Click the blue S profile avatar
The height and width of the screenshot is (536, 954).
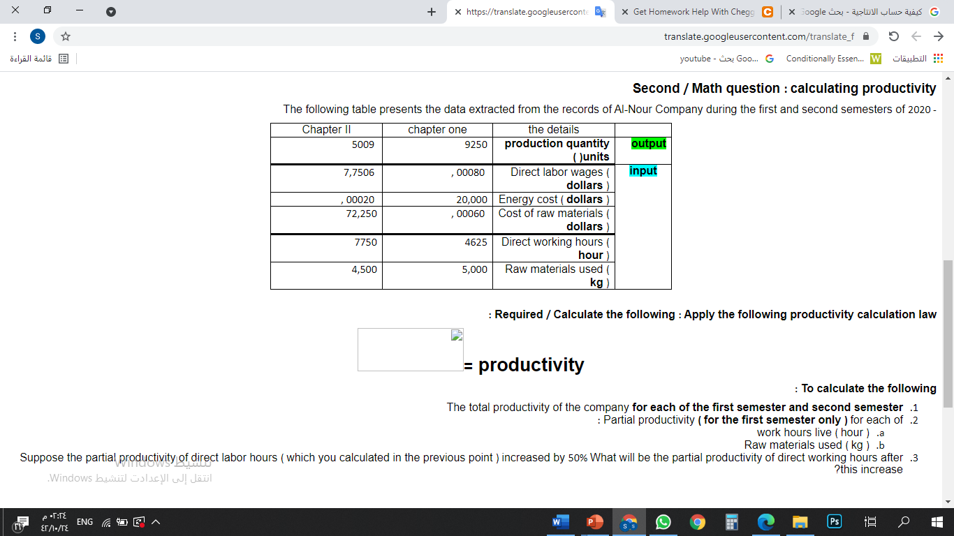click(38, 36)
